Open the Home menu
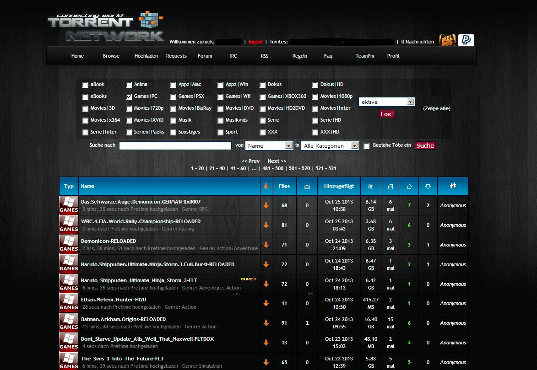 point(77,56)
